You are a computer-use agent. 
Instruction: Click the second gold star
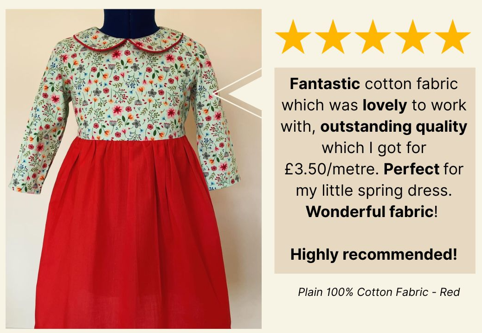point(333,37)
